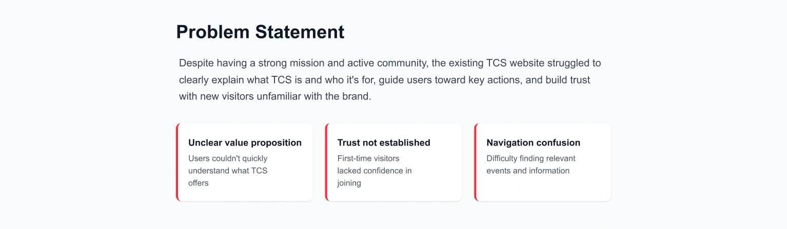
Task: Click the word "offers" in the first card
Action: 199,183
